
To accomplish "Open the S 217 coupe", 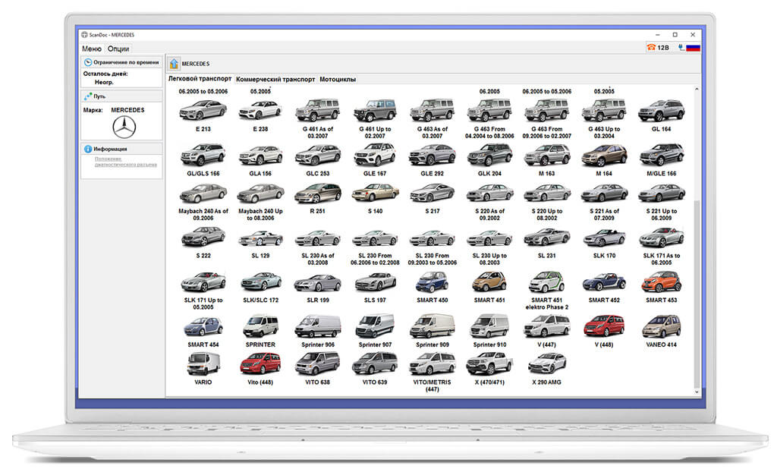I will [432, 193].
